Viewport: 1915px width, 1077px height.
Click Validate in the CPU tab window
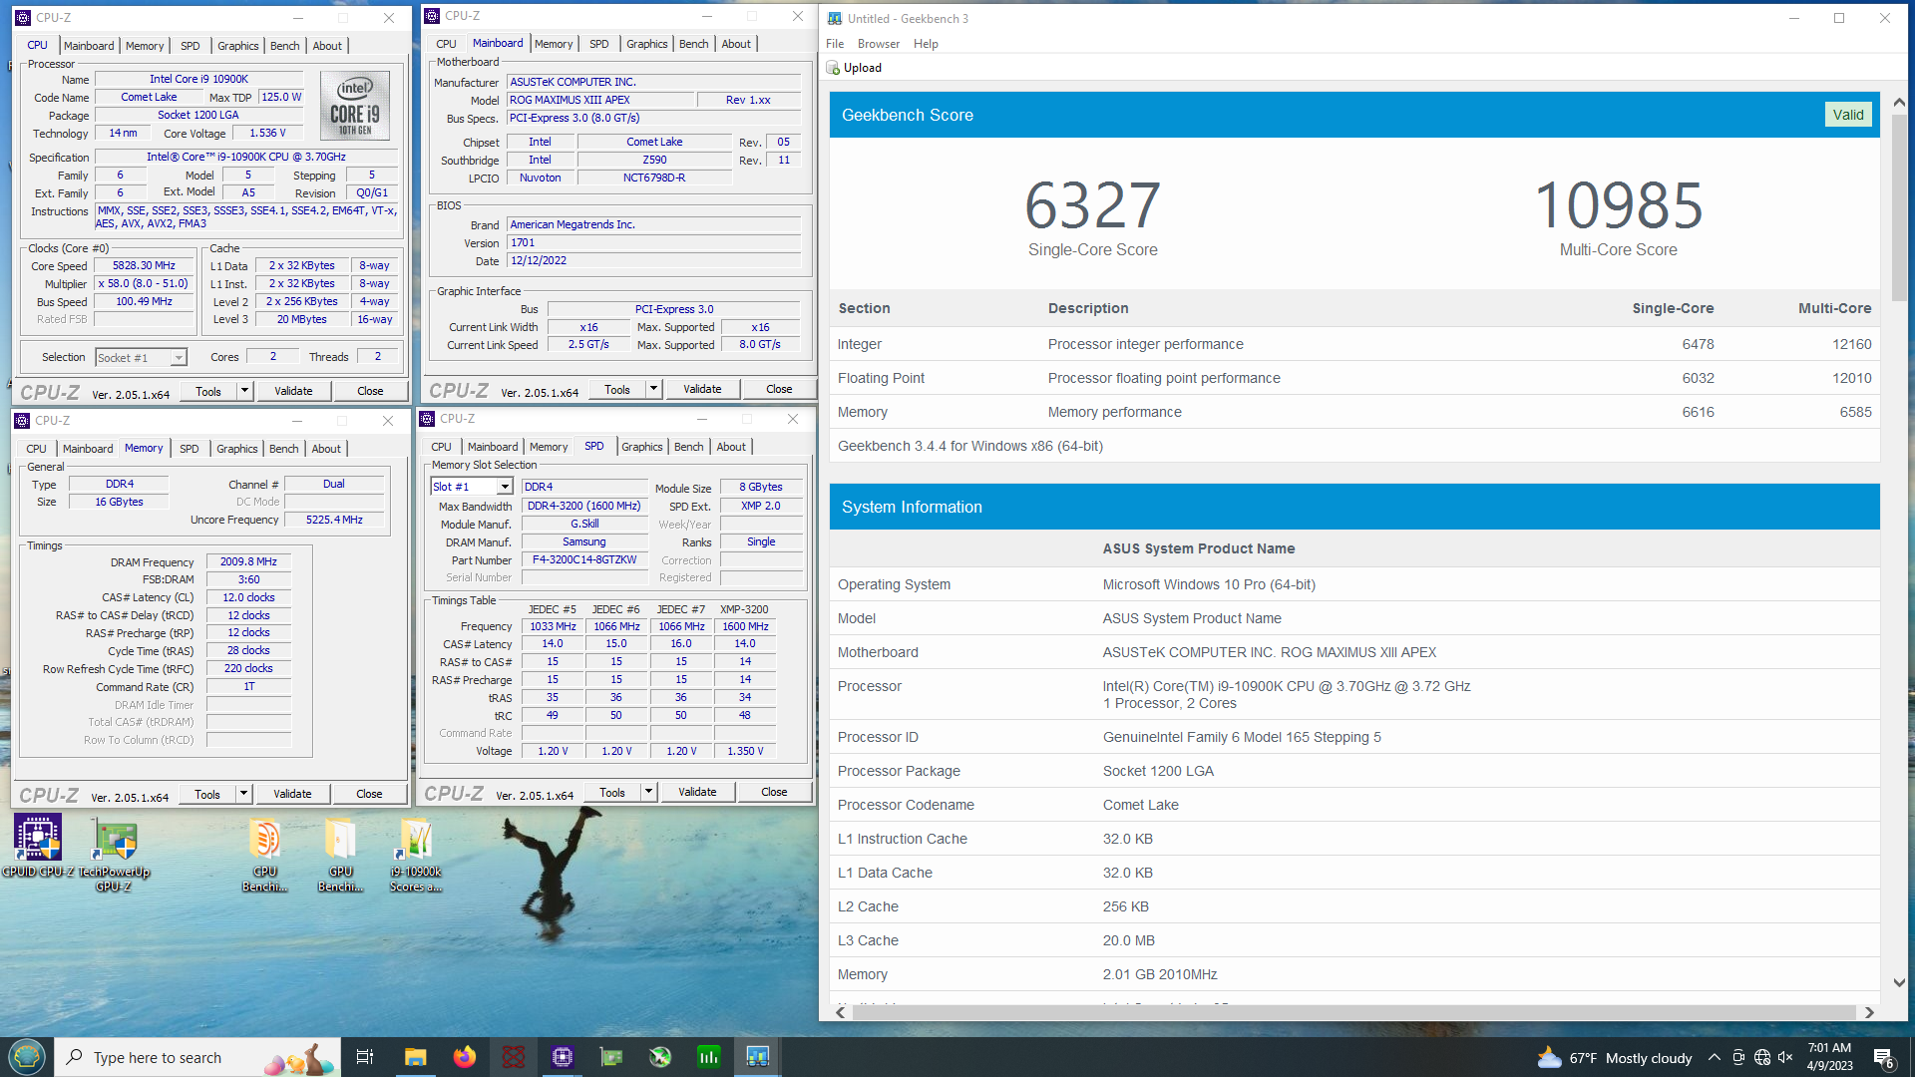(293, 391)
